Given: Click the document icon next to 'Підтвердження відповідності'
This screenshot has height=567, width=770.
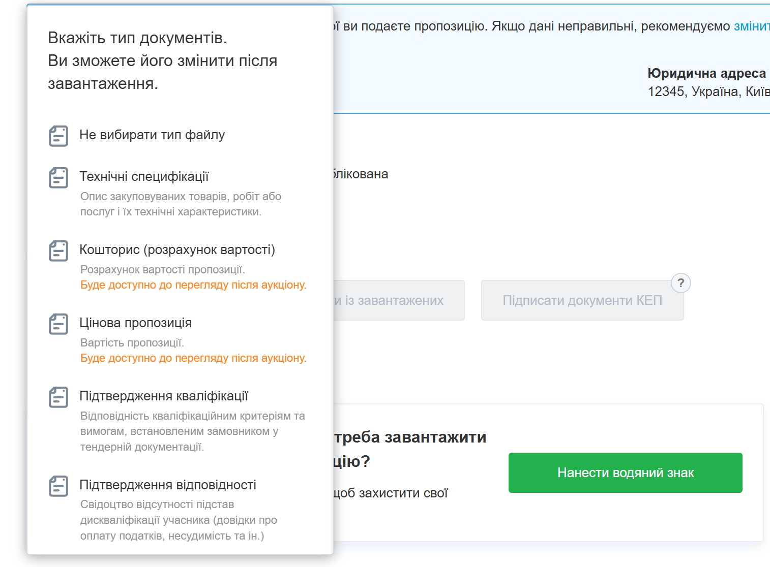Looking at the screenshot, I should [x=58, y=486].
